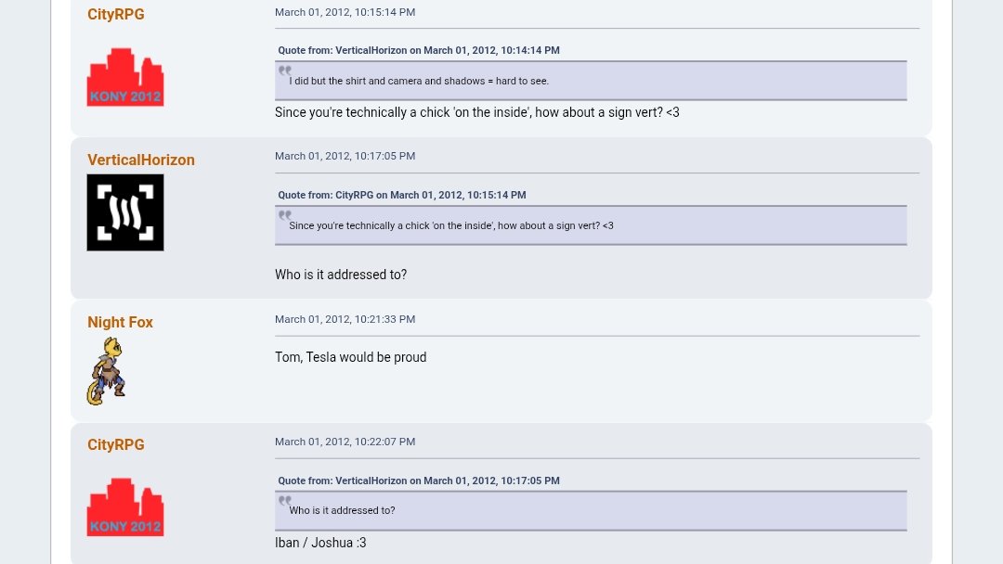
Task: Click quote icon in 'sign vert' quote box
Action: click(285, 215)
